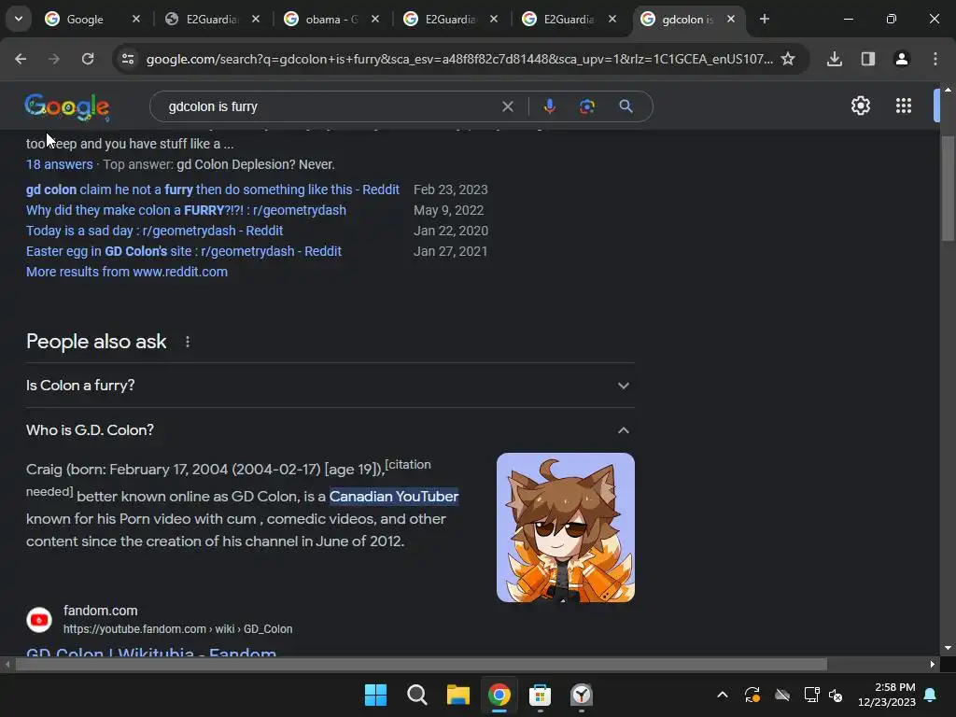Click fandom.com site favicon
Screen dimensions: 956x717
tap(39, 620)
